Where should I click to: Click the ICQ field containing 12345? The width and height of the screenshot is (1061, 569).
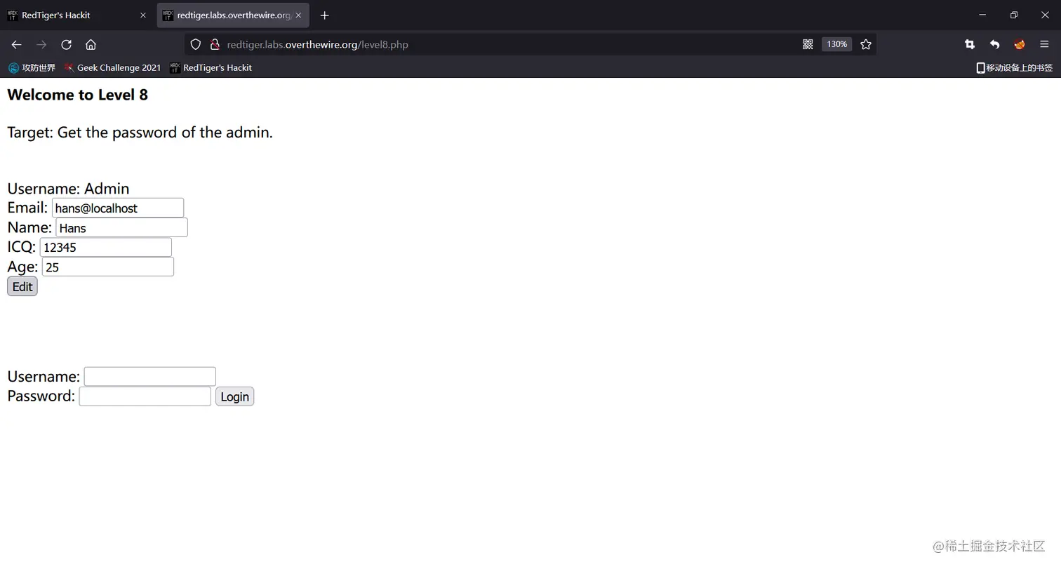click(106, 247)
